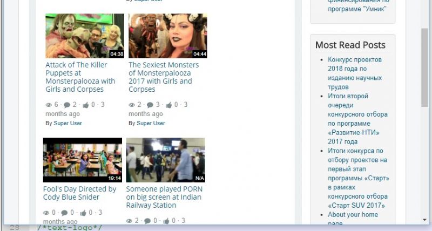Click Super User author under Sexiest Monsters video
Screen dimensions: 432x231
click(x=151, y=123)
